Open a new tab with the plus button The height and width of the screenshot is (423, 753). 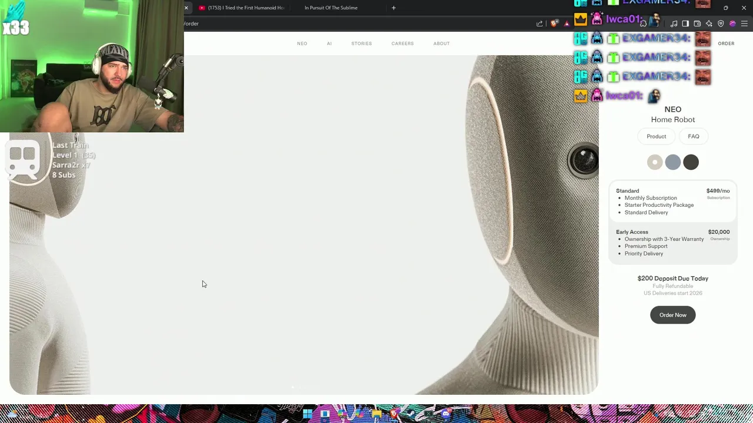pyautogui.click(x=394, y=8)
